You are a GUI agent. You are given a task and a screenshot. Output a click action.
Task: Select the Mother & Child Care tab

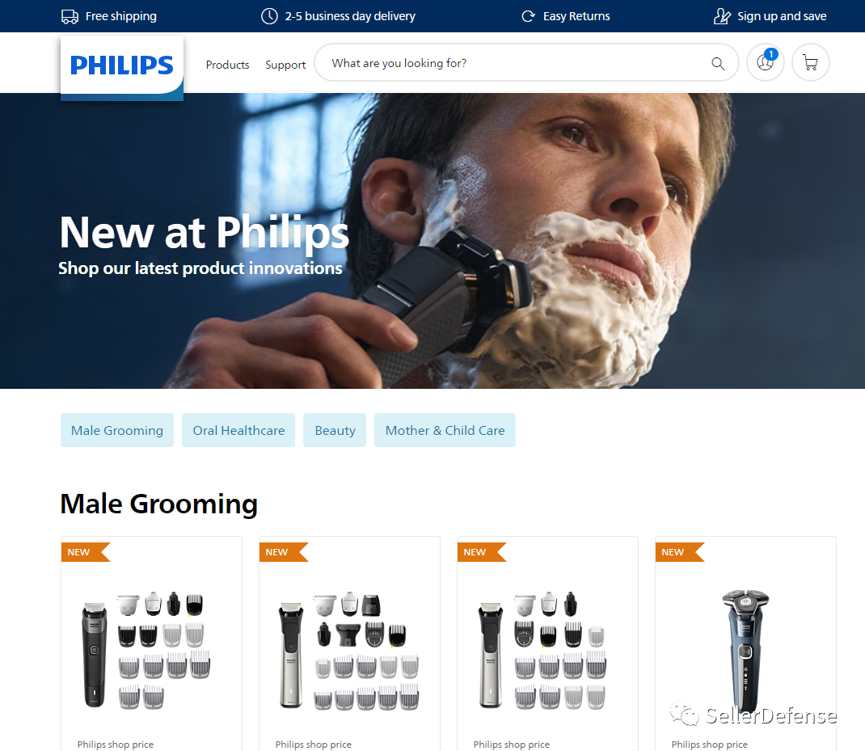445,430
